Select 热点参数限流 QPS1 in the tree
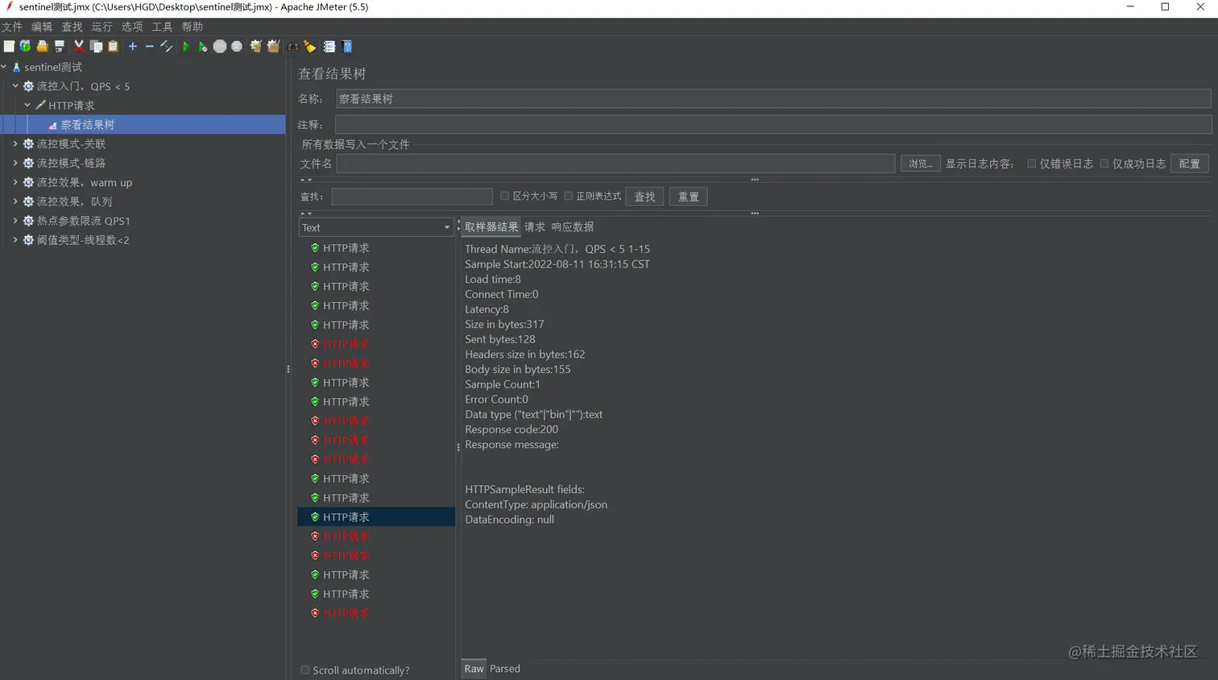The image size is (1218, 680). point(83,221)
